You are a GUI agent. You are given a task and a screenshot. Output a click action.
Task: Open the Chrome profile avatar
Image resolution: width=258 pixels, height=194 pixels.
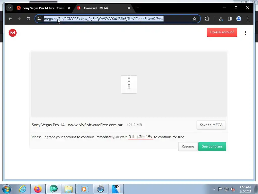coord(239,19)
